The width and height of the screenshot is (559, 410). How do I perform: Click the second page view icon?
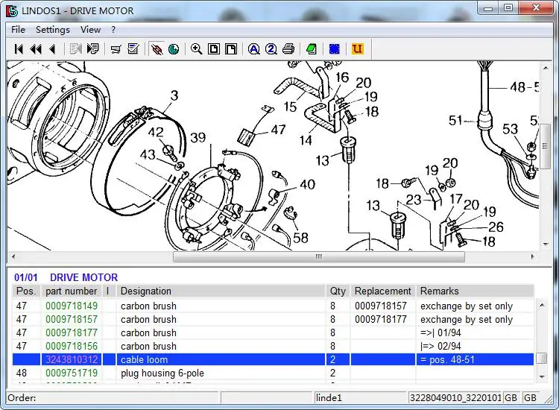pyautogui.click(x=231, y=49)
